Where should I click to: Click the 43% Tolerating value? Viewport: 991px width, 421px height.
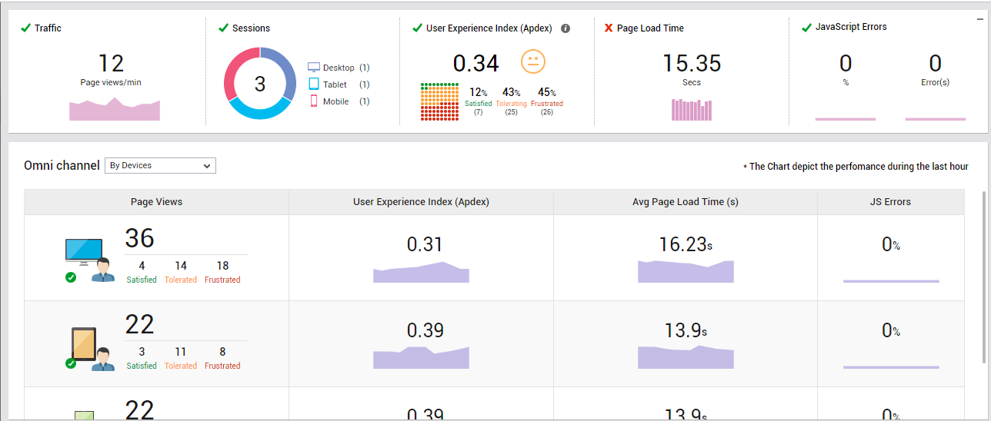click(x=511, y=92)
